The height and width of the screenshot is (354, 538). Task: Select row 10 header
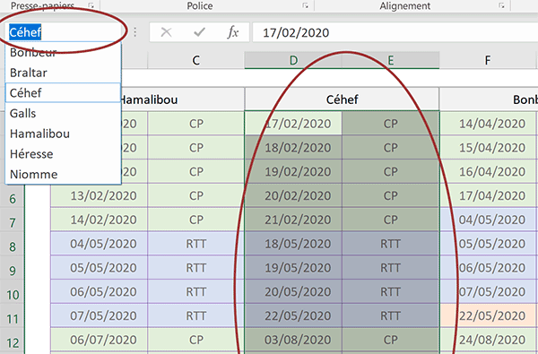coord(13,295)
